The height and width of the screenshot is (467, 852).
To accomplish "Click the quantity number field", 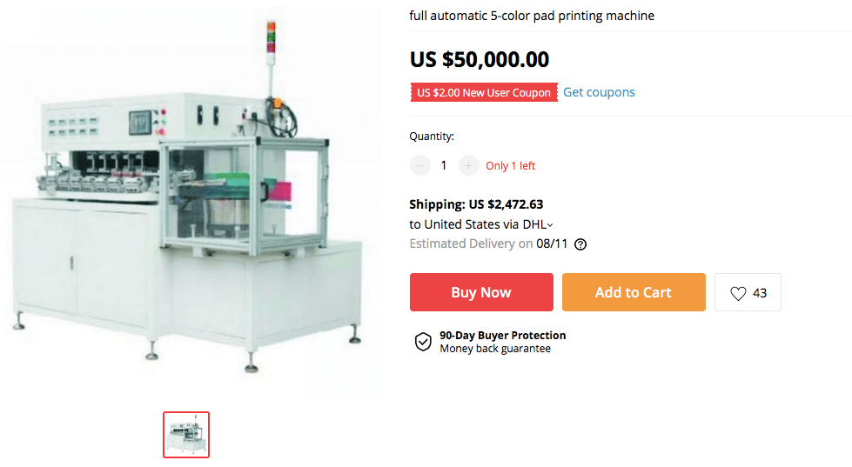I will pos(444,165).
